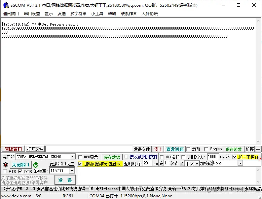Click the 超时时间 20 ms field
The width and height of the screenshot is (262, 199).
coord(148,163)
